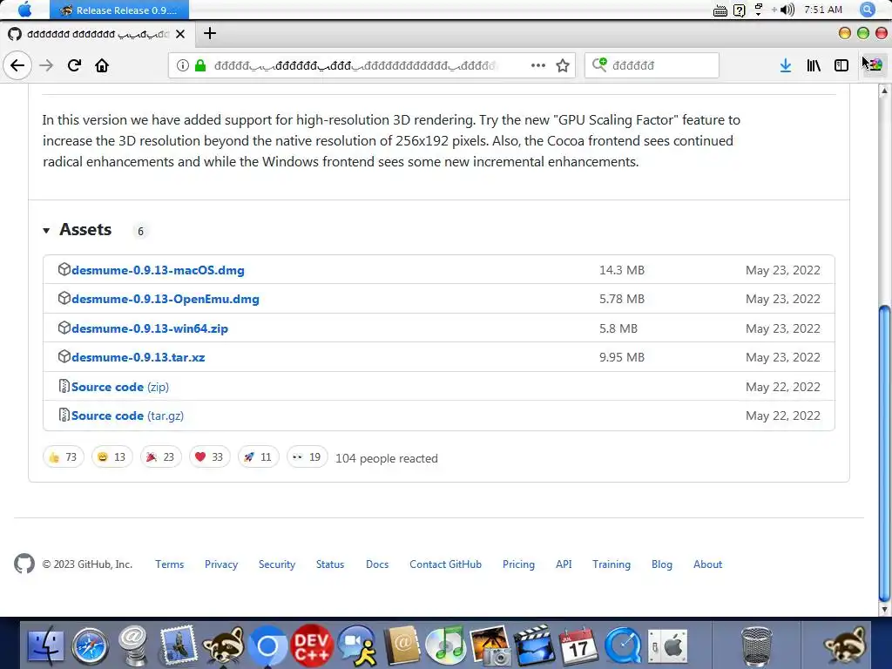Open iTunes from the dock
Screen dimensions: 892x669
(446, 645)
